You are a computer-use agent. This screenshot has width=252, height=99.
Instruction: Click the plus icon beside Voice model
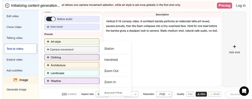click(x=48, y=27)
